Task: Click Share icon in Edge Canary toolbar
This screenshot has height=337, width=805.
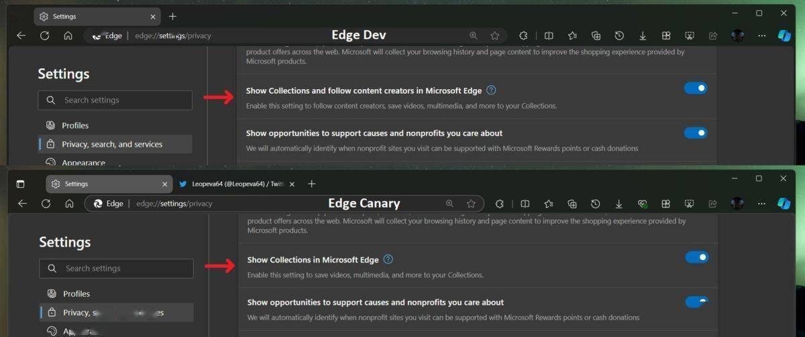Action: pos(713,203)
